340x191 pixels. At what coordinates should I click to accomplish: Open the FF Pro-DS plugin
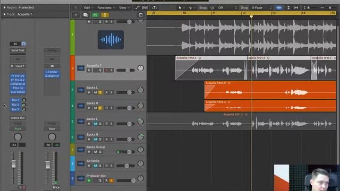(x=18, y=76)
